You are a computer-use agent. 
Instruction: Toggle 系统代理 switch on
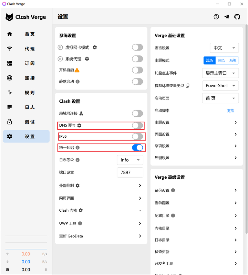point(138,59)
